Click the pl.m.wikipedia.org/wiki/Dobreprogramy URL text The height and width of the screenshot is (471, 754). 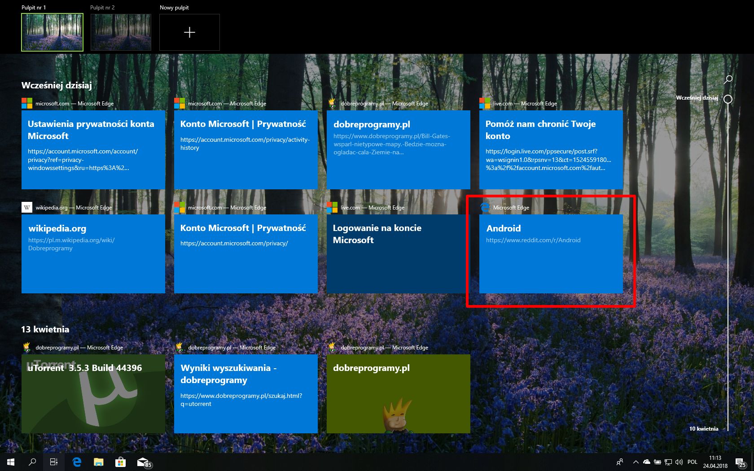(71, 244)
